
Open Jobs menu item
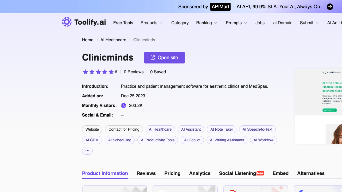pos(260,23)
